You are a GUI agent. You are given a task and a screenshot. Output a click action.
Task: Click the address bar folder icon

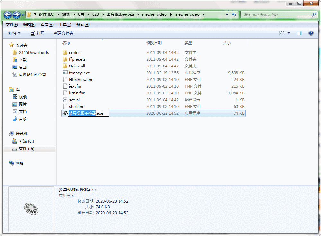[x=29, y=14]
